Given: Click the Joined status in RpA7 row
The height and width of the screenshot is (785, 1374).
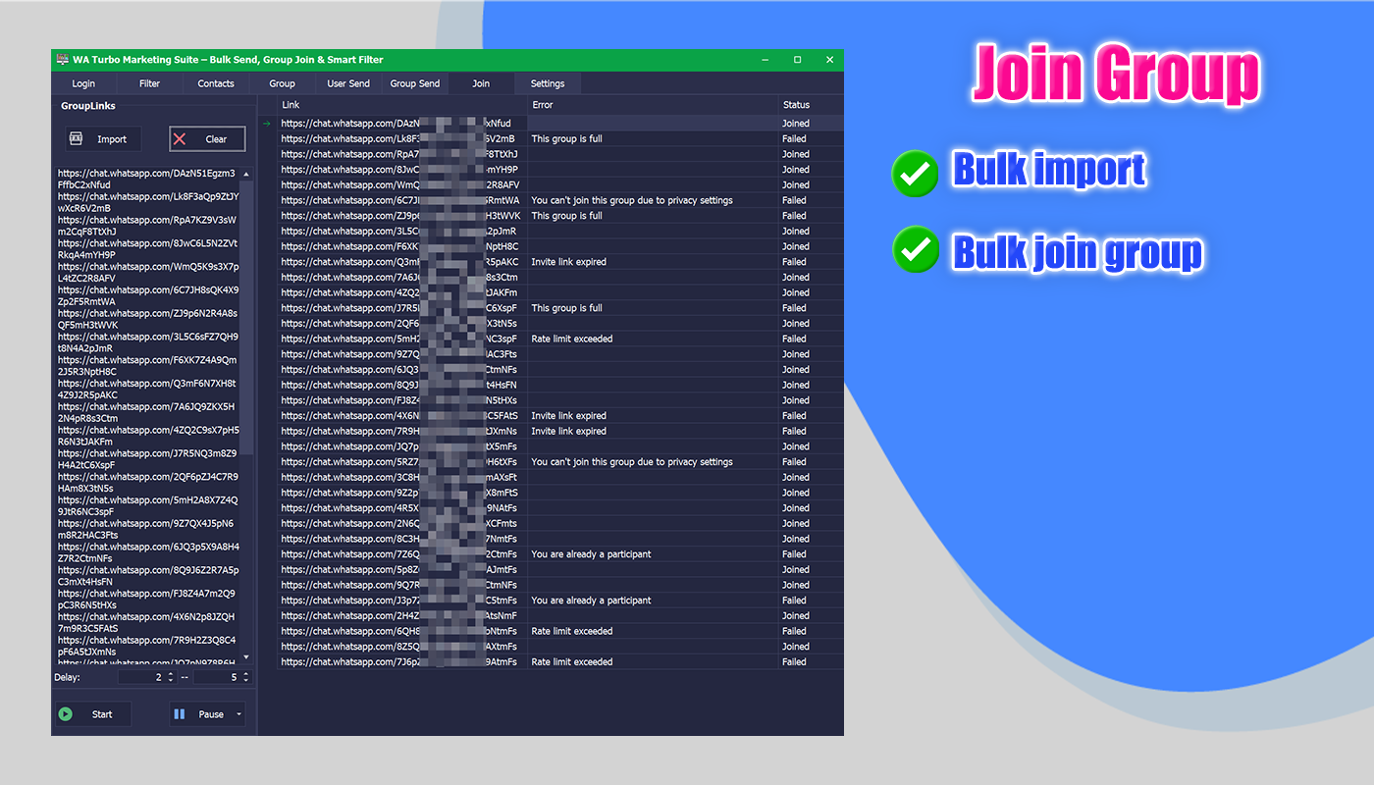Looking at the screenshot, I should [796, 154].
